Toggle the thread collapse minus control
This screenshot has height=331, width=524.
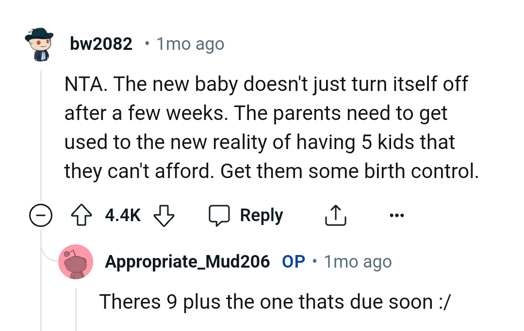[x=41, y=215]
